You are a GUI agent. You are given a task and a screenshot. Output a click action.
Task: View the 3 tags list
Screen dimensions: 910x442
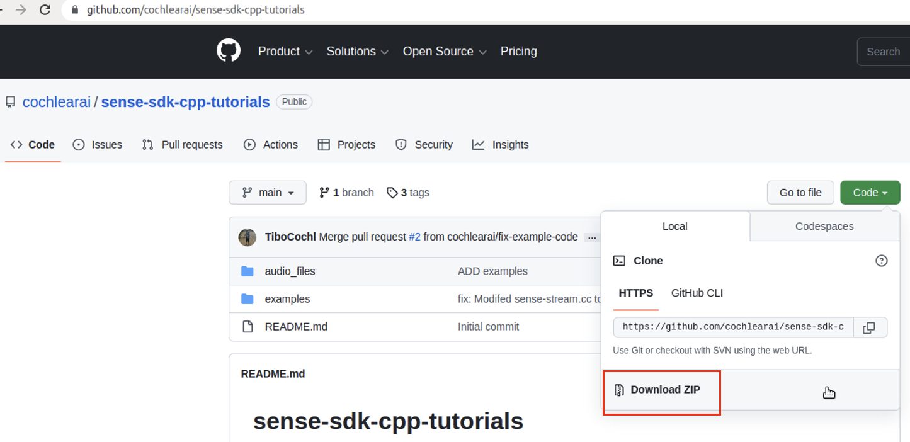click(408, 193)
